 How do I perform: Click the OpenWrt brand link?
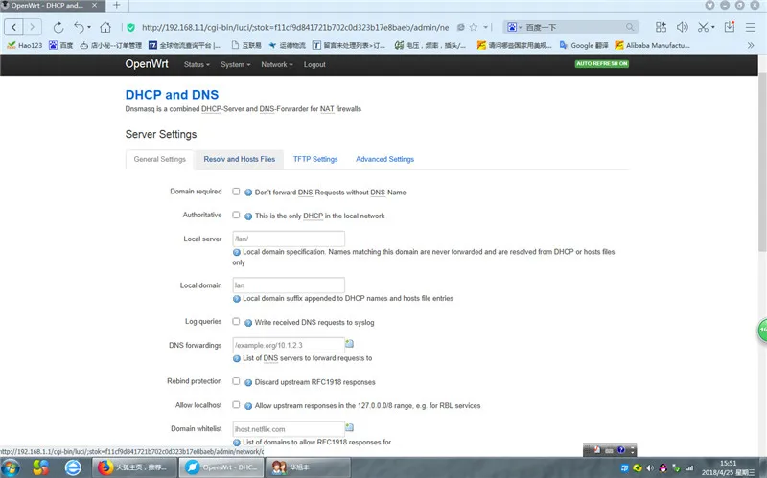[x=147, y=64]
